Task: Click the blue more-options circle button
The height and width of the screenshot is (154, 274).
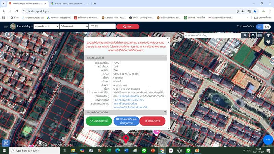Action: click(268, 139)
